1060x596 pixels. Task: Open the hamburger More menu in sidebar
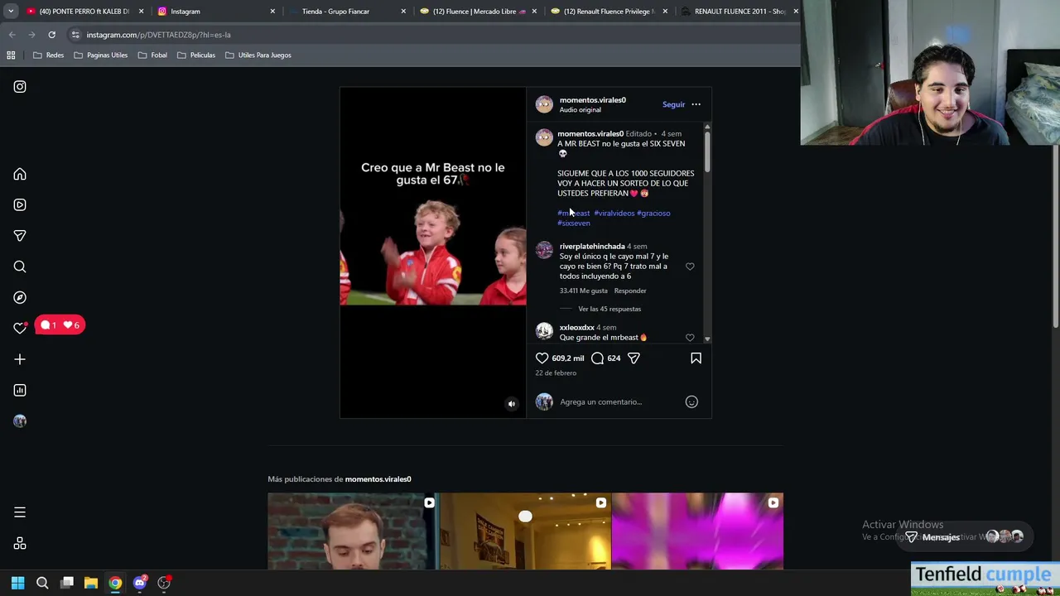20,512
